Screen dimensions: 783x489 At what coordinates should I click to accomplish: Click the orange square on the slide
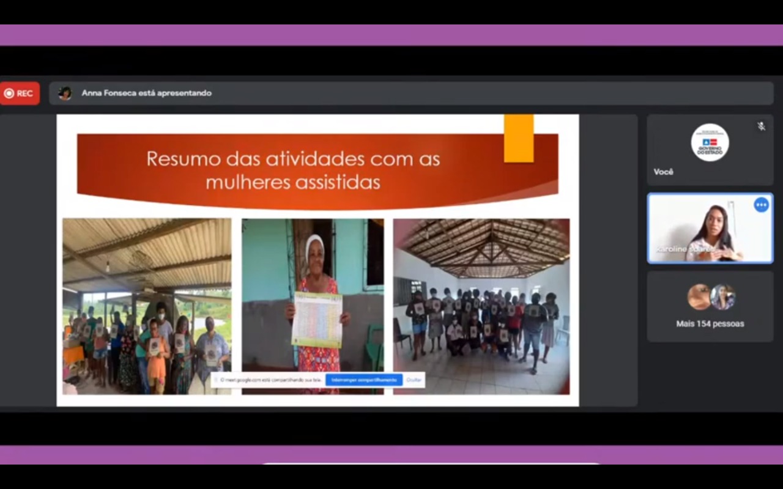(518, 138)
